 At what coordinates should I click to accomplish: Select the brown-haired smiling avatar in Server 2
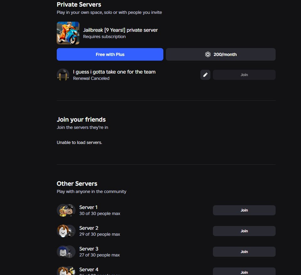coord(62,231)
